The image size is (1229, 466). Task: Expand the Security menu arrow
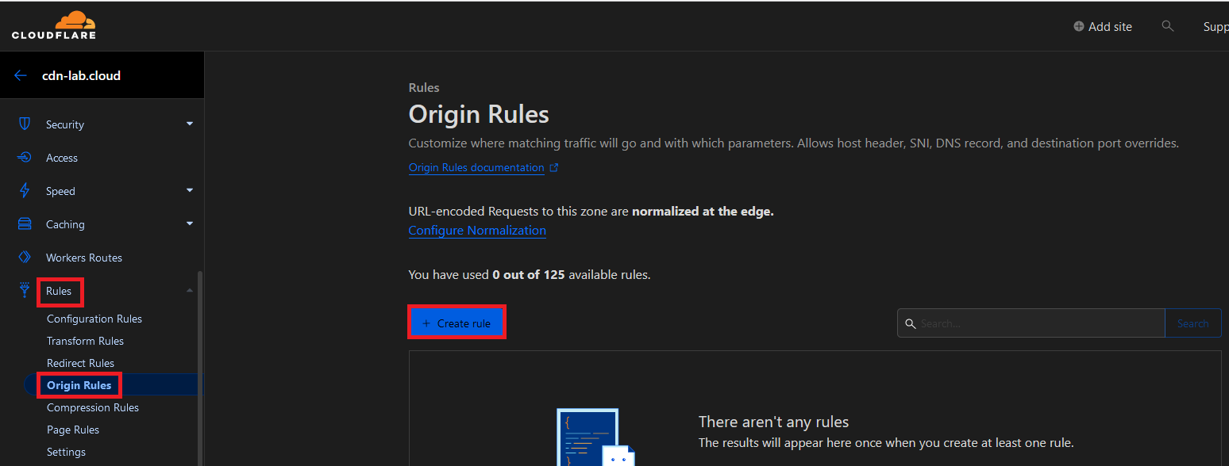click(x=190, y=124)
